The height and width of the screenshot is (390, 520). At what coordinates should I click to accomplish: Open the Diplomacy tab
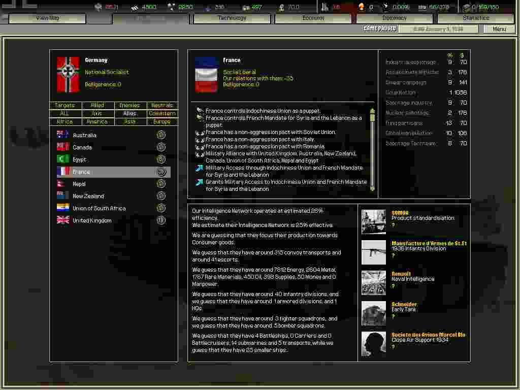pyautogui.click(x=395, y=18)
